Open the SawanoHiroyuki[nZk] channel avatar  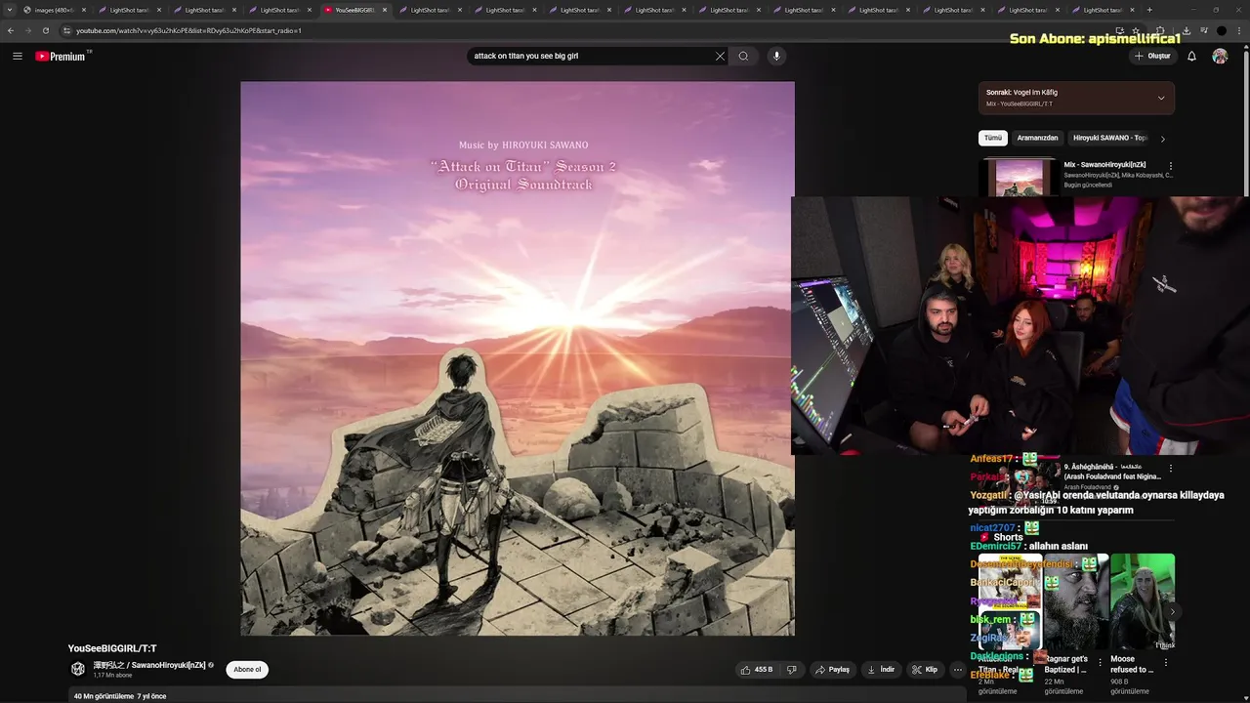(x=78, y=669)
